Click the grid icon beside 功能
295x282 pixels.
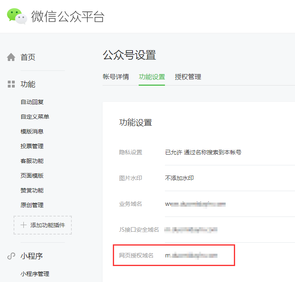click(x=11, y=84)
